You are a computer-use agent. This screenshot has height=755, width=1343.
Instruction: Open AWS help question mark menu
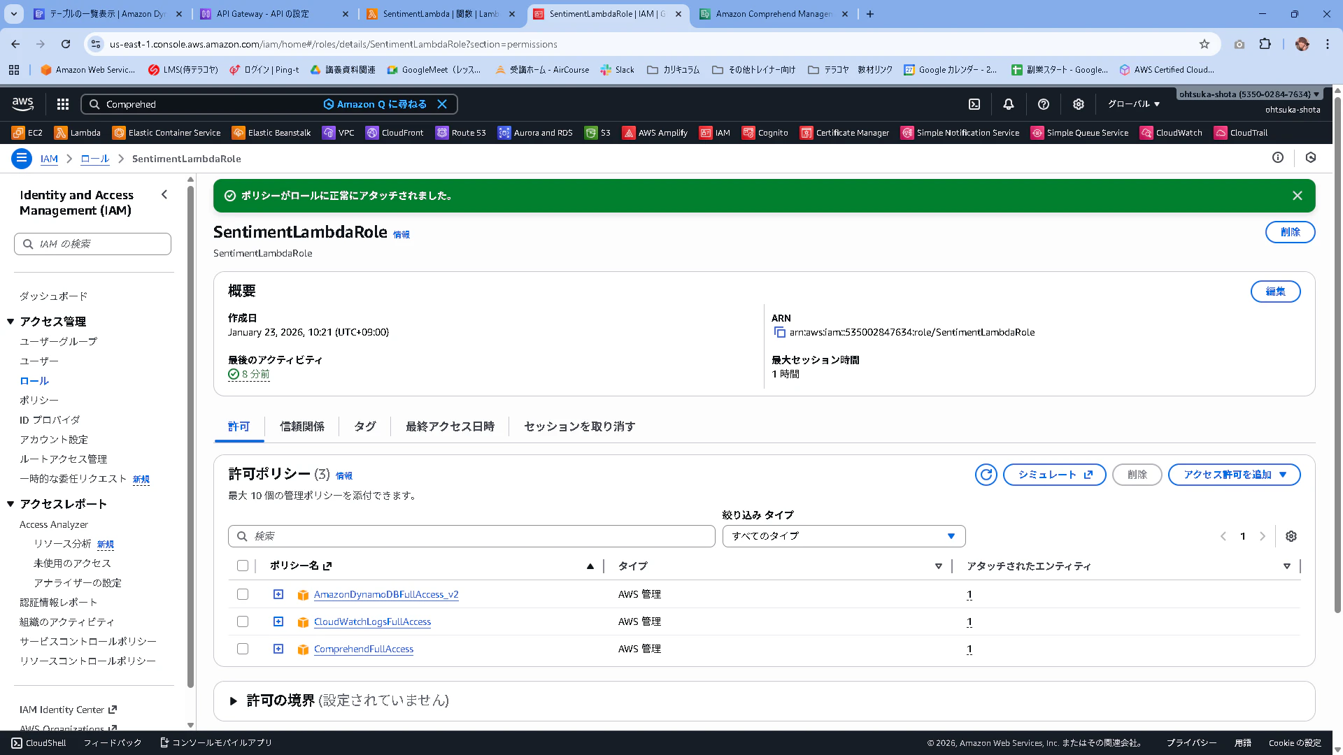pos(1044,104)
